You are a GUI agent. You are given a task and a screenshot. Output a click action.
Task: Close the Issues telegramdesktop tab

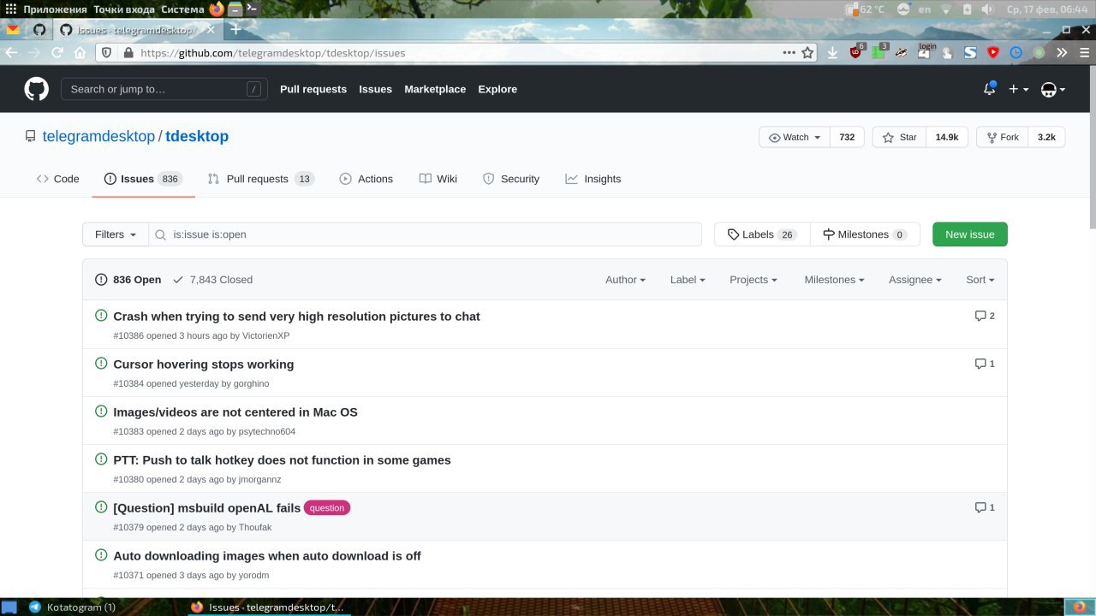point(211,30)
